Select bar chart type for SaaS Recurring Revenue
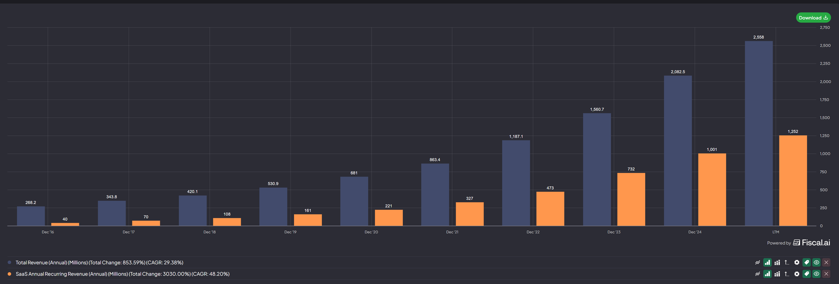This screenshot has height=284, width=839. point(767,274)
